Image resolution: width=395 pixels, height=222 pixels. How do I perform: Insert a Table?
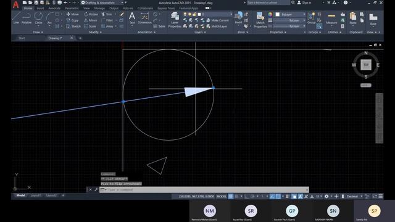(159, 26)
